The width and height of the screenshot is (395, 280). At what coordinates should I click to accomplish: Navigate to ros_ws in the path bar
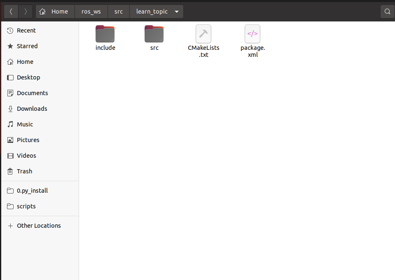point(91,12)
